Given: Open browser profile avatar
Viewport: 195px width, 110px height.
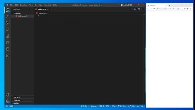Looking at the screenshot, I should click(x=188, y=9).
